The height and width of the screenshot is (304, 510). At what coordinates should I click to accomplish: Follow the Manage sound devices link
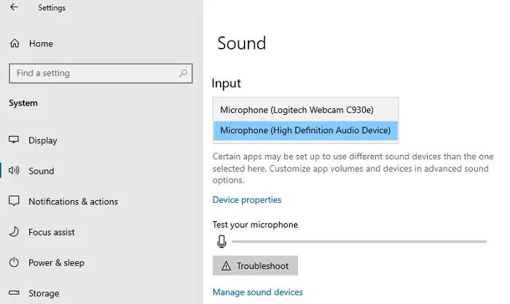257,292
